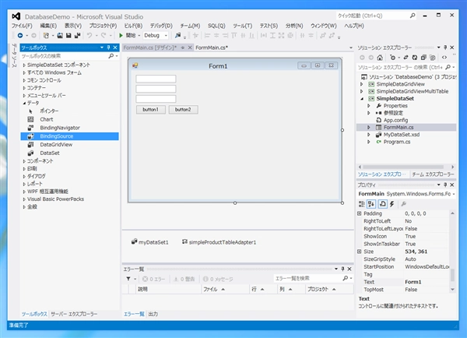
Task: Click the first textbox on Form1
Action: pos(156,79)
